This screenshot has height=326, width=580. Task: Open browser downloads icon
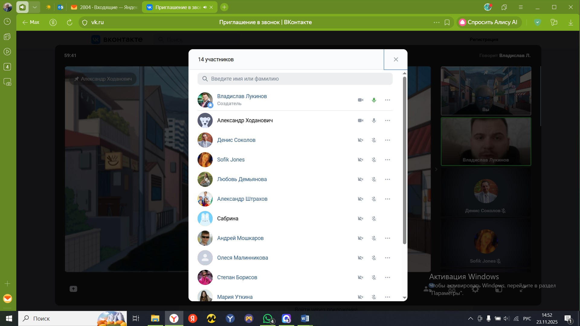point(571,22)
